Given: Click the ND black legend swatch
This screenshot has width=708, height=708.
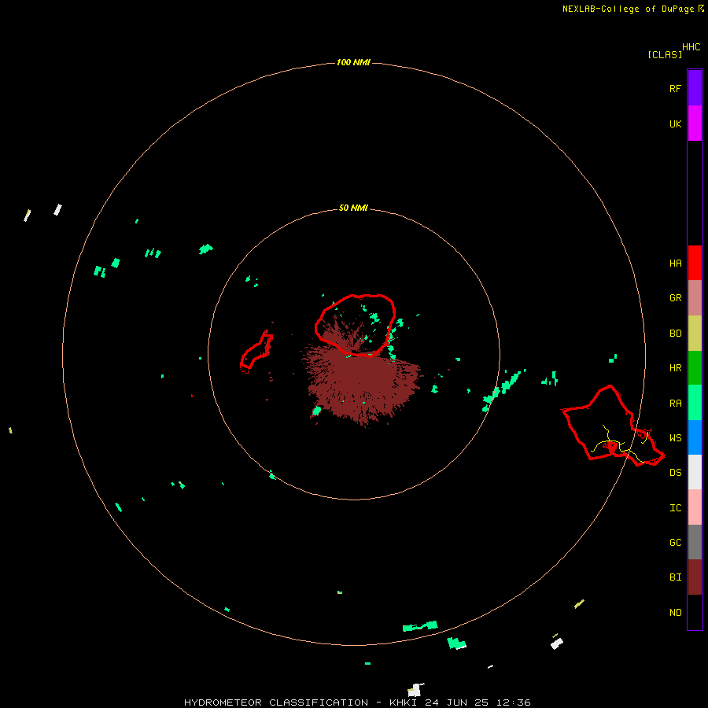Looking at the screenshot, I should point(695,612).
